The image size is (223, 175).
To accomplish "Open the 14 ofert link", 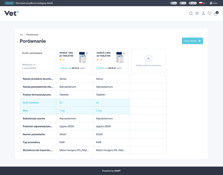I will click(x=100, y=68).
